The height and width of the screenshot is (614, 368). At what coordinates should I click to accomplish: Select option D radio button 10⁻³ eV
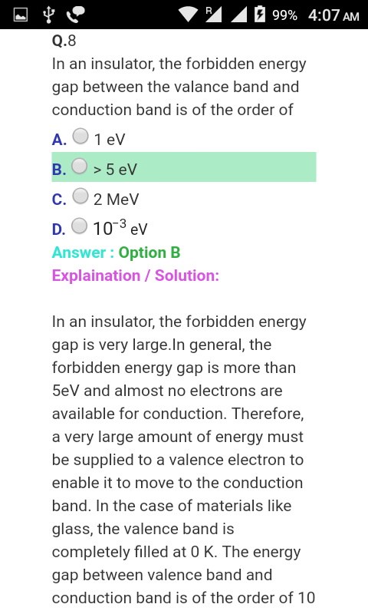click(80, 226)
